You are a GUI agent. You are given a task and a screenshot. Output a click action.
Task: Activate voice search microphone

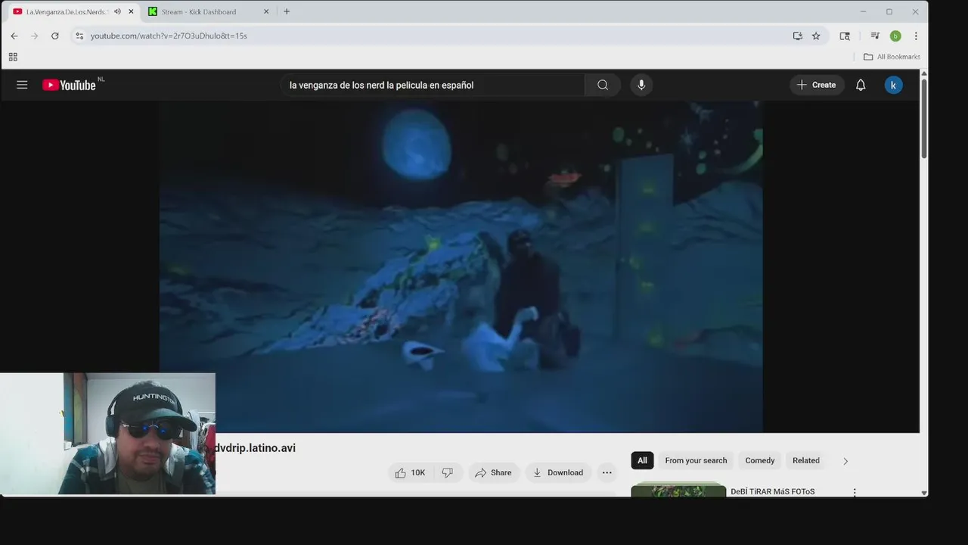[x=641, y=85]
